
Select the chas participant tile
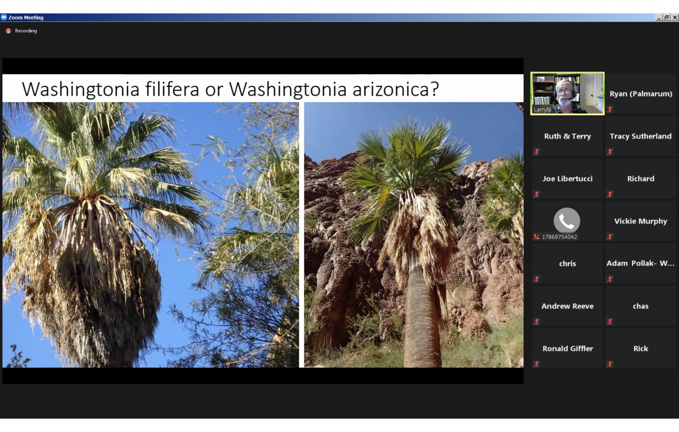640,306
